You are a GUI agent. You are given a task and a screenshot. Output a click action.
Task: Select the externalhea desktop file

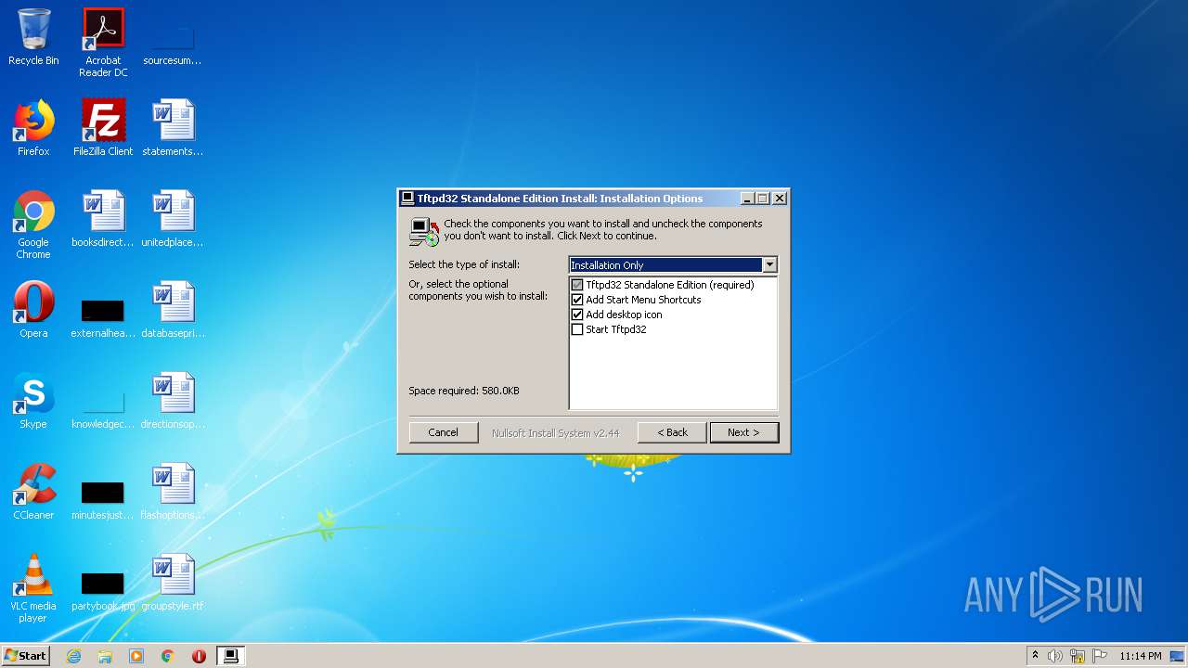click(x=103, y=315)
